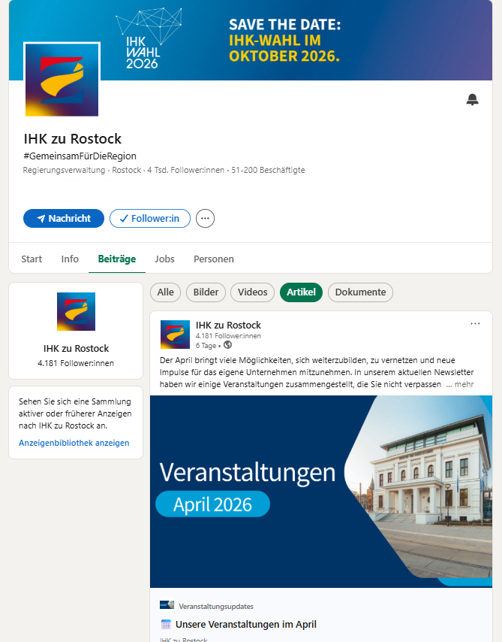Filter posts by Bilder
502x642 pixels.
[x=206, y=292]
